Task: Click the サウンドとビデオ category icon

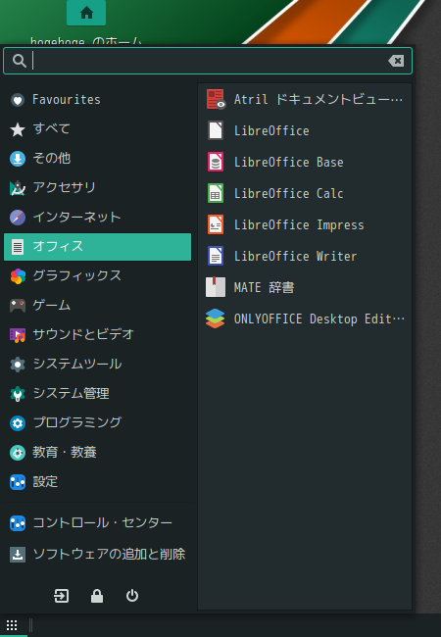Action: coord(18,335)
